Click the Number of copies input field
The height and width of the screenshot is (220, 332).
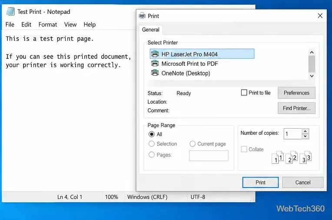(292, 134)
